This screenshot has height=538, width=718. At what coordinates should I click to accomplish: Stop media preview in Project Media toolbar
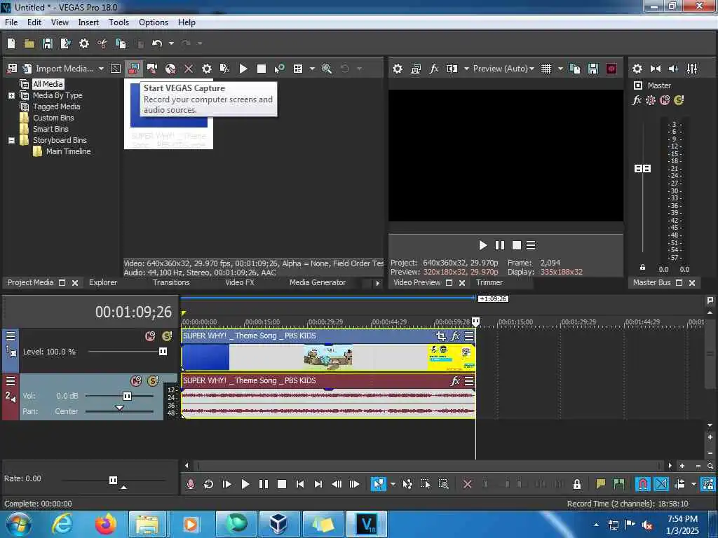coord(262,69)
